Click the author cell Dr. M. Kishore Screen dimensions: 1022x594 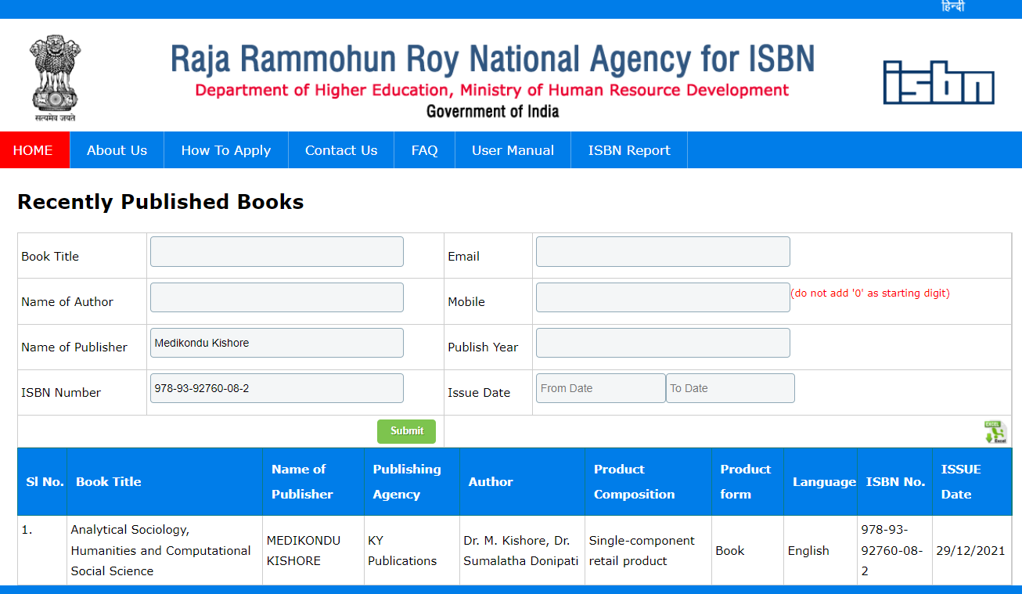[521, 551]
